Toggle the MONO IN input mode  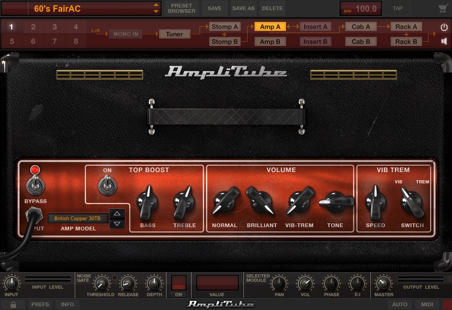click(x=125, y=34)
